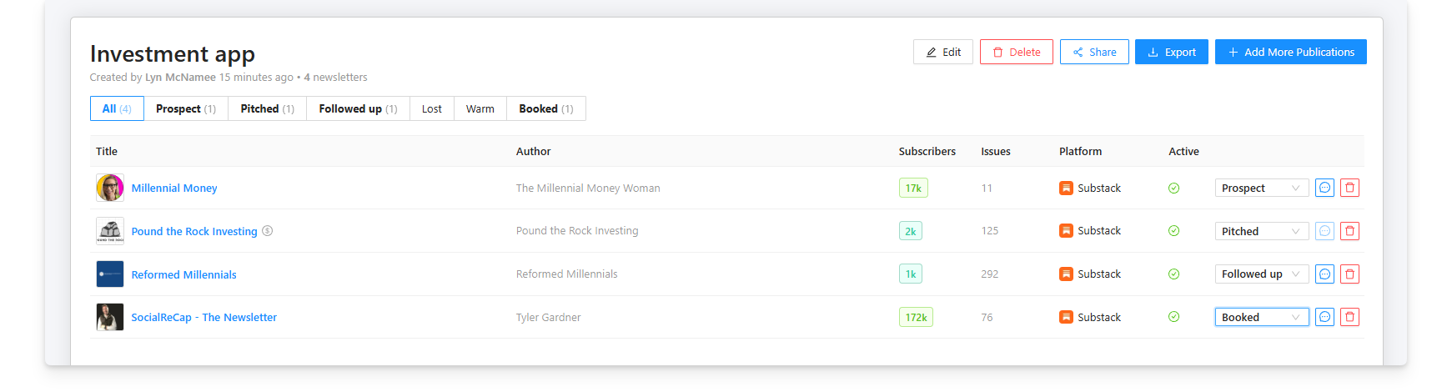The width and height of the screenshot is (1452, 392).
Task: Open the Millennial Money newsletter link
Action: (x=173, y=188)
